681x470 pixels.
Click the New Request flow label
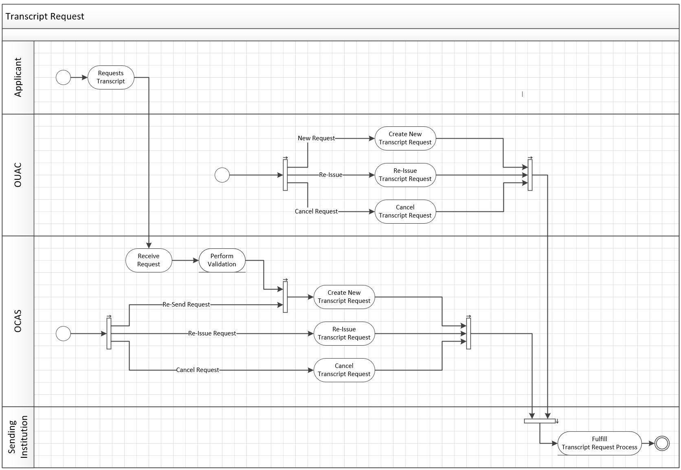[316, 138]
